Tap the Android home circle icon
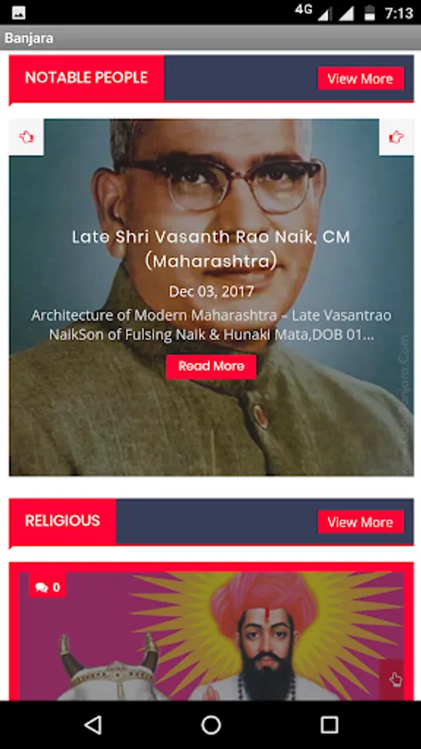 click(210, 725)
